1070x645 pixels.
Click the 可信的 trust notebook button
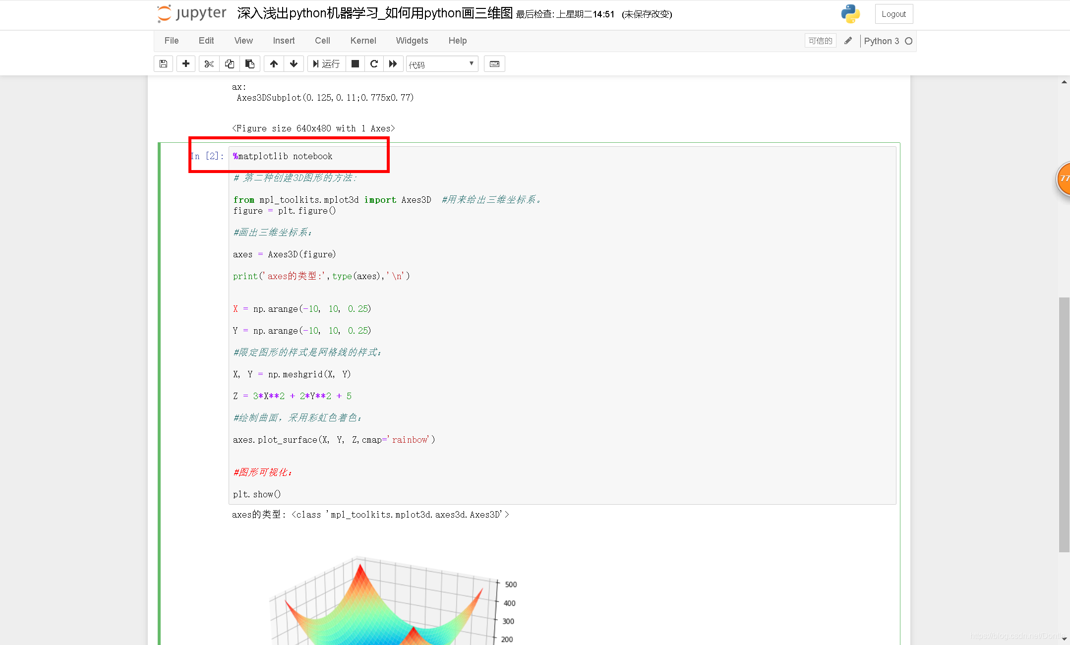tap(820, 40)
